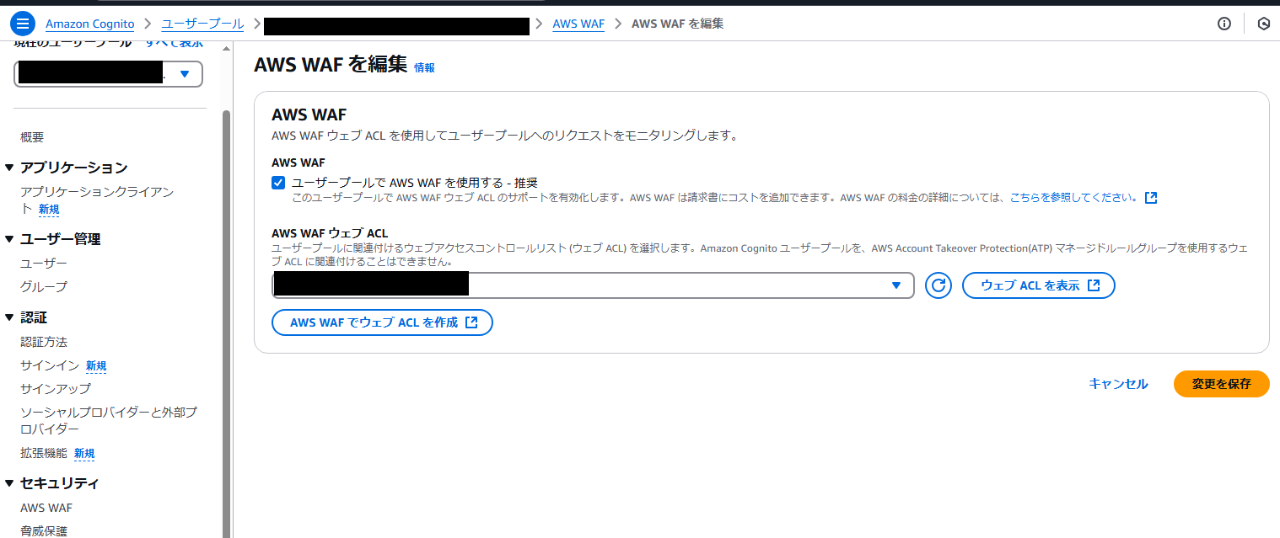Open the 情報 link beside the page title

pos(424,68)
